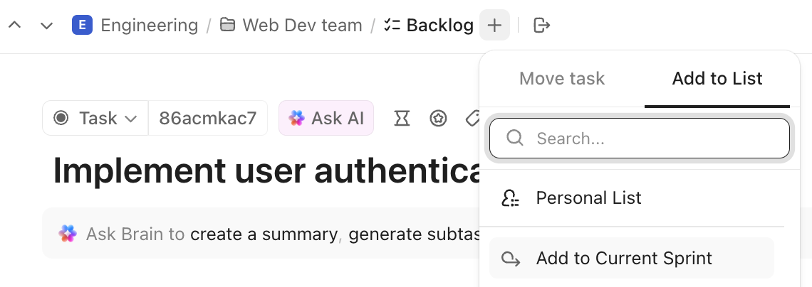Expand the Task type dropdown
This screenshot has width=812, height=287.
coord(95,119)
